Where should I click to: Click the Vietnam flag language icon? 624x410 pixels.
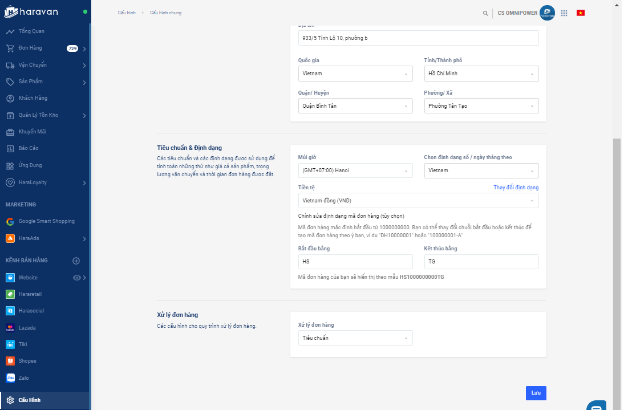581,13
